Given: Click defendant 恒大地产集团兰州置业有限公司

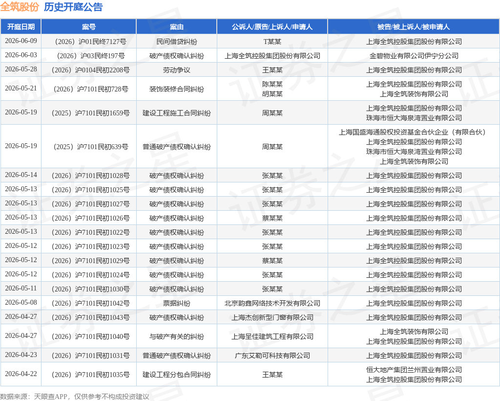Looking at the screenshot, I should 414,370.
